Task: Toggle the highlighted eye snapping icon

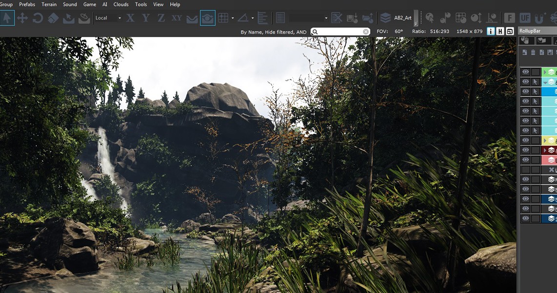Action: [207, 18]
